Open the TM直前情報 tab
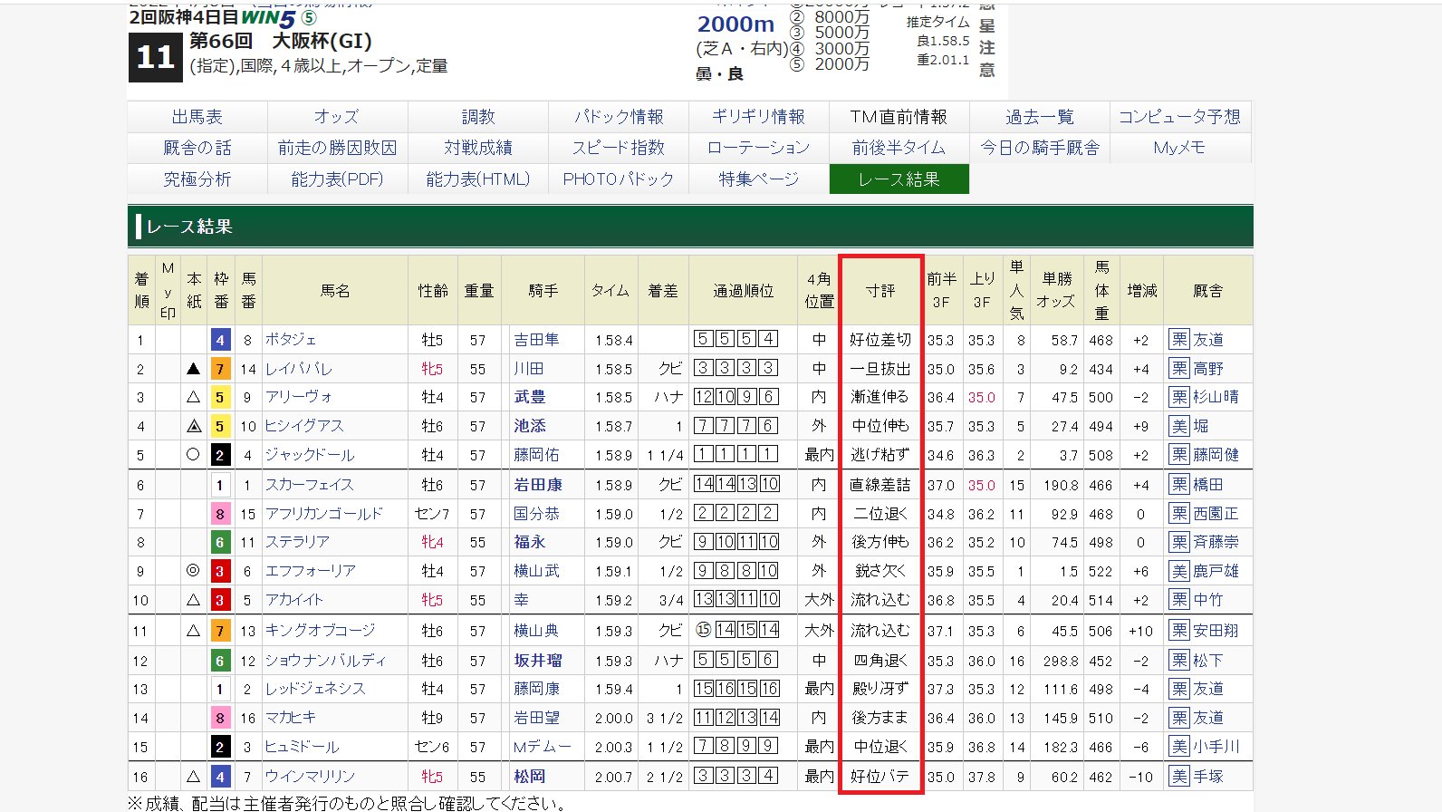Viewport: 1442px width, 812px height. pyautogui.click(x=899, y=117)
